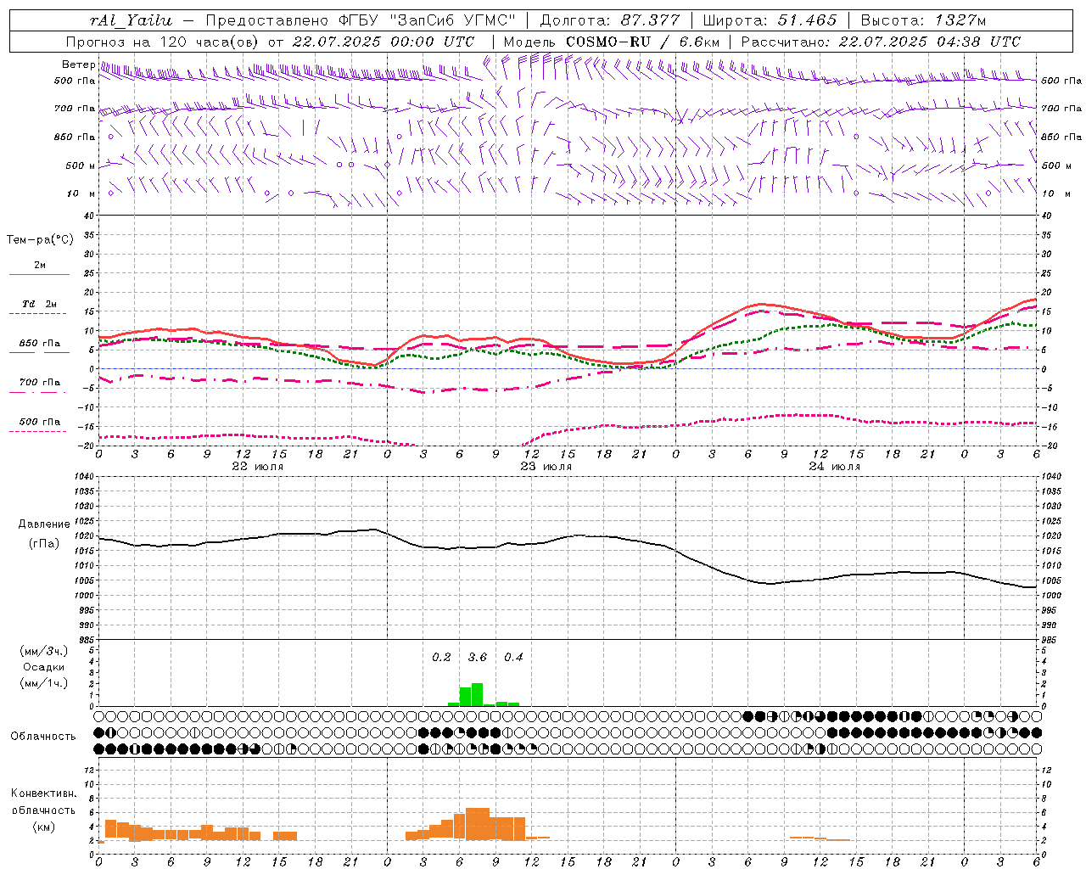This screenshot has height=869, width=1086.
Task: Click the Рассчитано: 22.07.2025 04:38 UTC timestamp
Action: (x=881, y=42)
